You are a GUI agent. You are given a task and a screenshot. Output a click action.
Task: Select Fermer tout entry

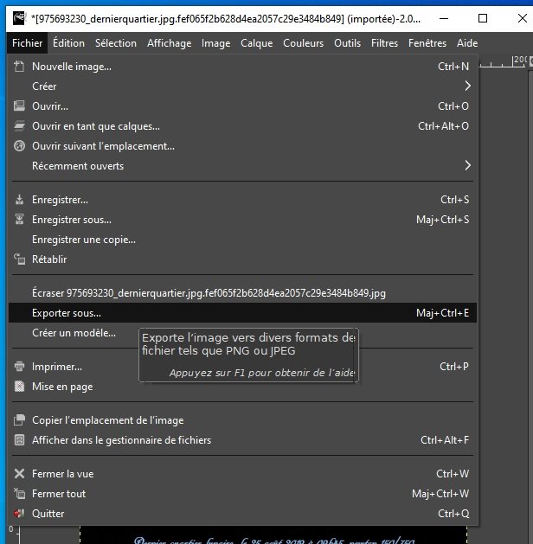242,493
